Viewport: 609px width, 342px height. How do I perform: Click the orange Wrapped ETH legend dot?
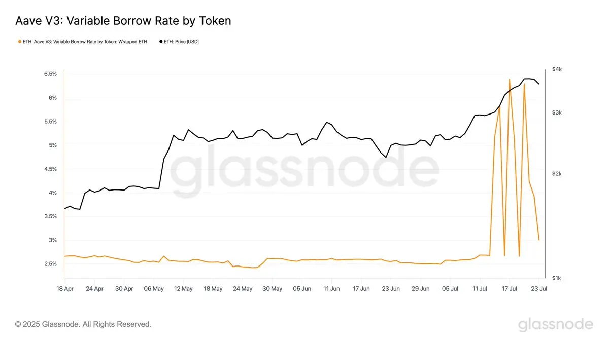coord(18,42)
